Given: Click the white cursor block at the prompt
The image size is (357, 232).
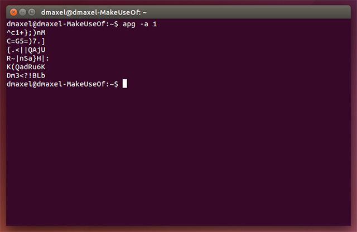Looking at the screenshot, I should 125,84.
